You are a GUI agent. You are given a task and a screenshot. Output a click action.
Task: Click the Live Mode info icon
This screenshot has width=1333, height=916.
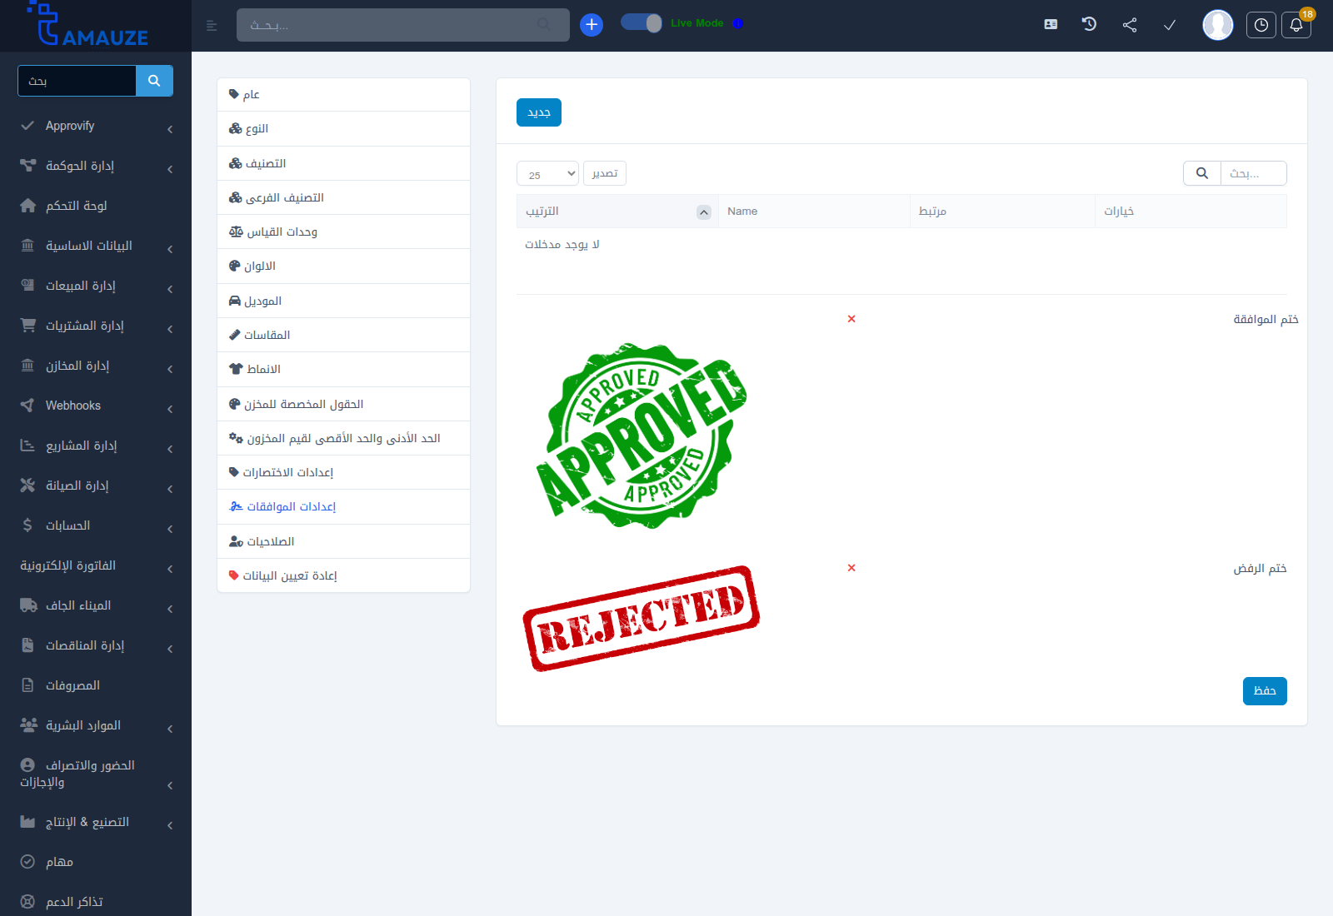tap(737, 23)
